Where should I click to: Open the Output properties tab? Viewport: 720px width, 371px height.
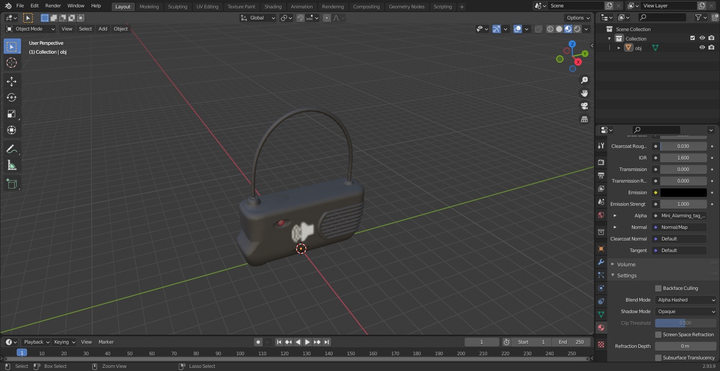pyautogui.click(x=601, y=175)
